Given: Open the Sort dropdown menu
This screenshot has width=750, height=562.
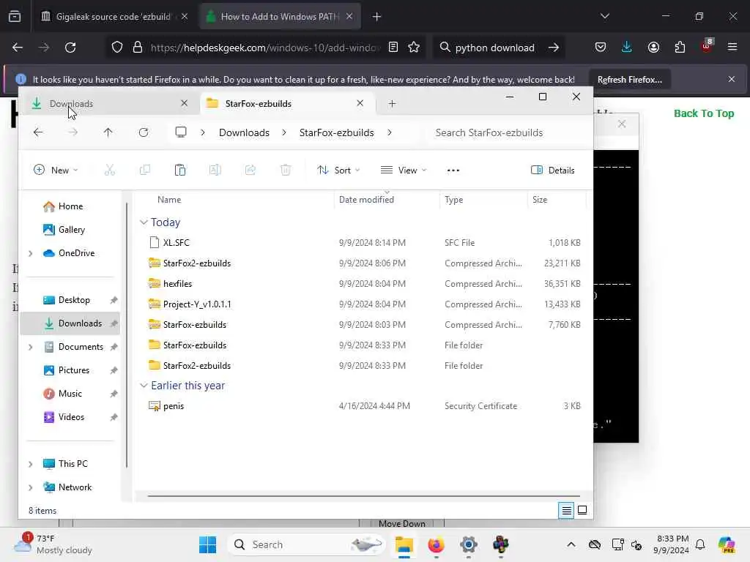Looking at the screenshot, I should pyautogui.click(x=338, y=170).
